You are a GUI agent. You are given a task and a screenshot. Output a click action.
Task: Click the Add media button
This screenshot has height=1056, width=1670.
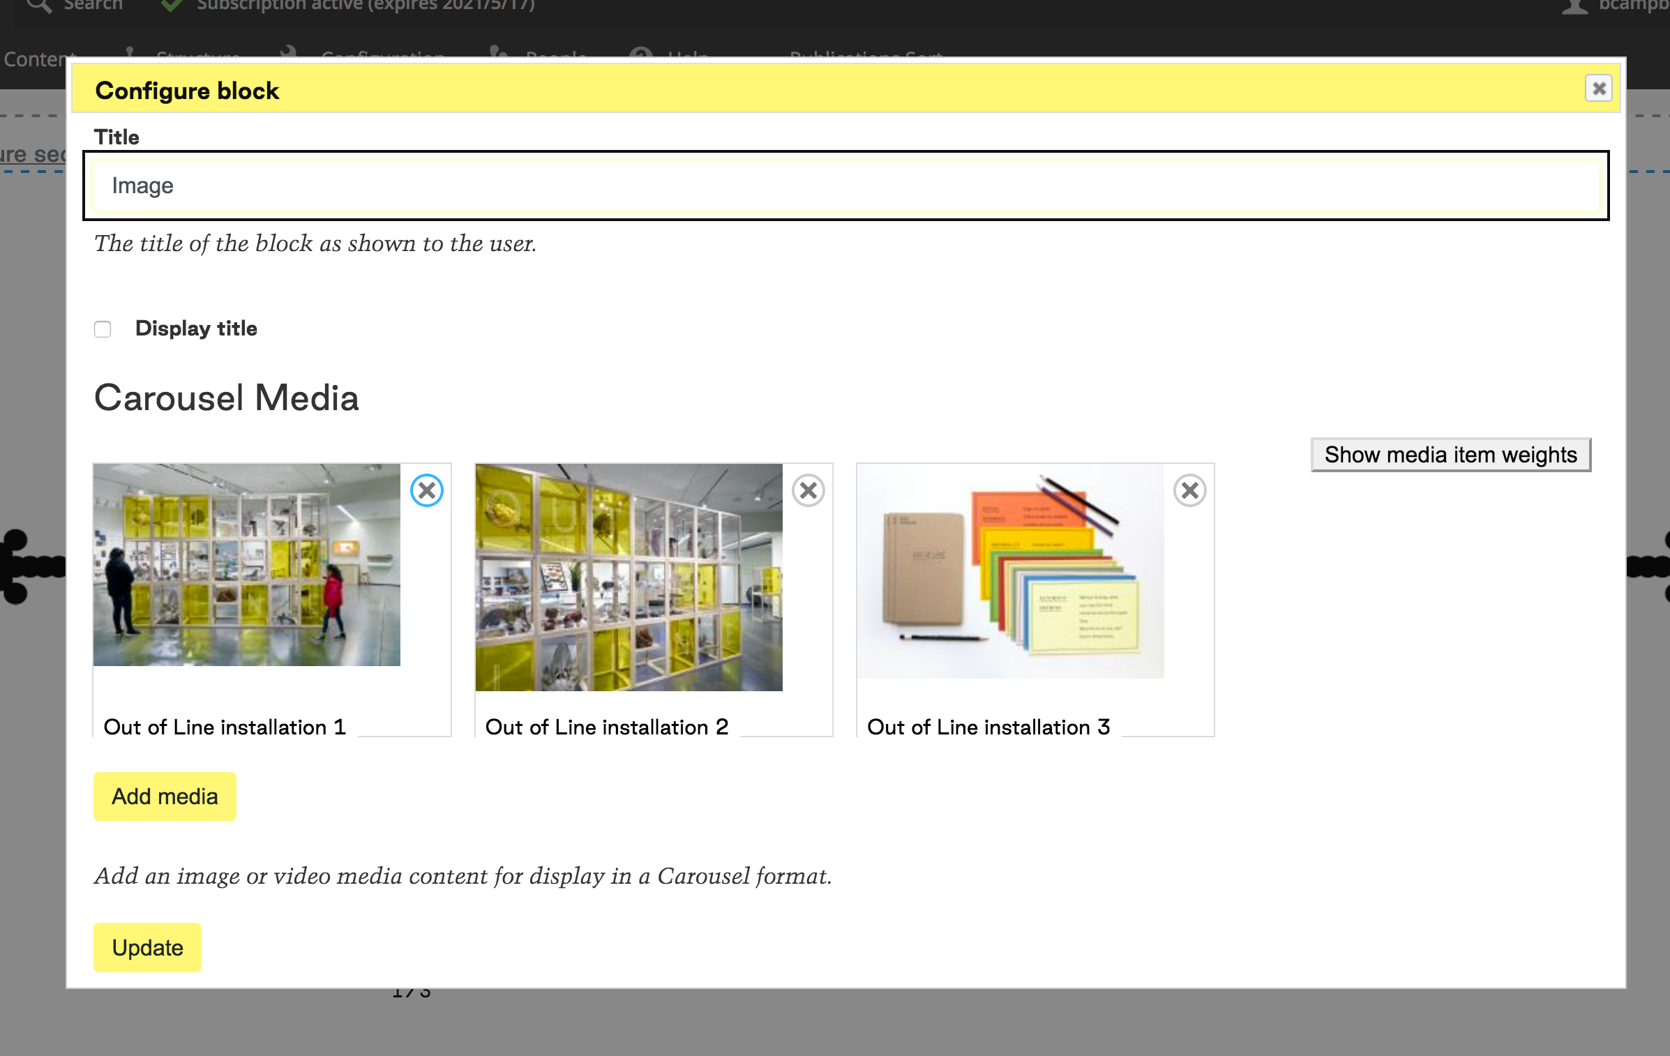[165, 797]
